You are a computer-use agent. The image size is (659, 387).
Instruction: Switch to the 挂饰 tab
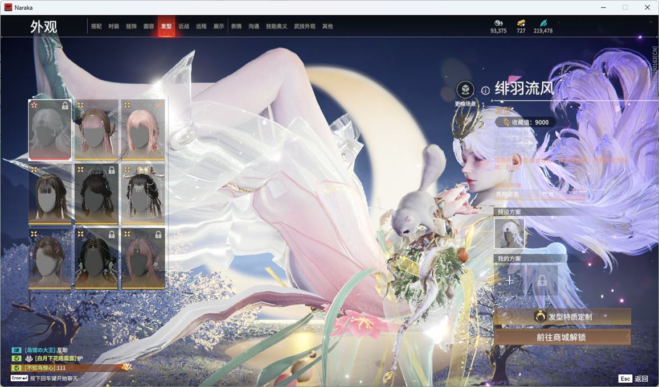(131, 26)
